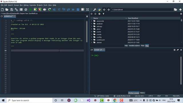Expand the .android folder

(92, 24)
